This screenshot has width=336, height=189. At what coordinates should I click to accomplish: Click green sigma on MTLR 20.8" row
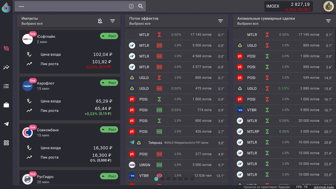click(267, 142)
